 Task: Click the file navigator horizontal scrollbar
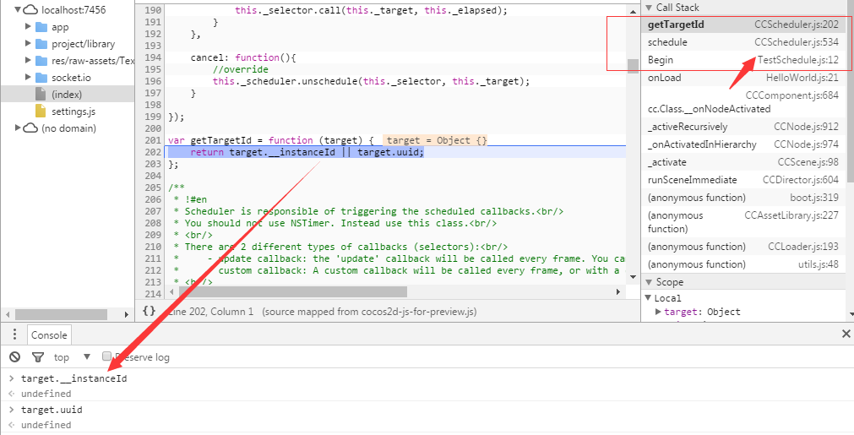pos(61,314)
